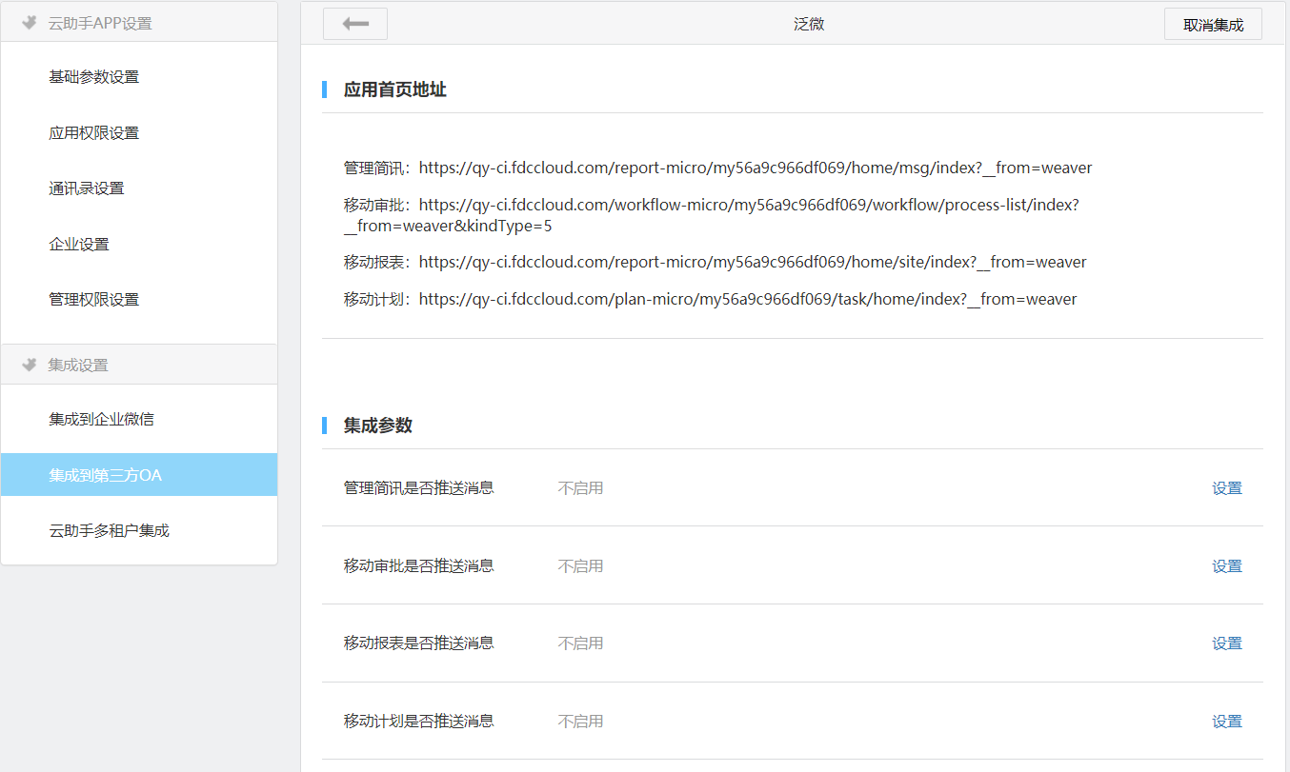Open 通讯录设置 menu item
The width and height of the screenshot is (1290, 772).
pyautogui.click(x=139, y=188)
